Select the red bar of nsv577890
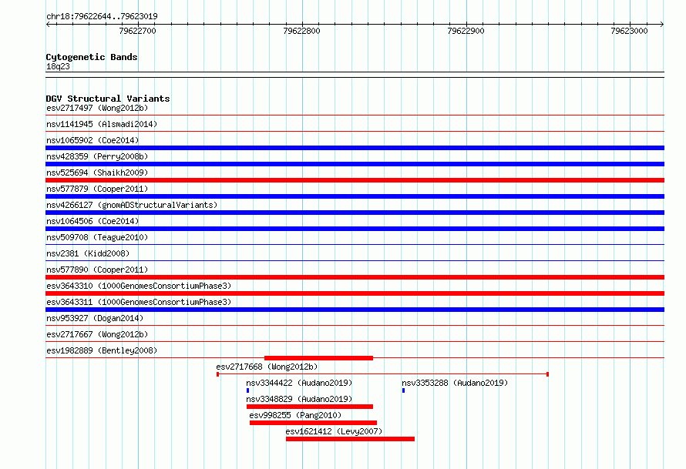Screen dimensions: 686x469 (355, 277)
